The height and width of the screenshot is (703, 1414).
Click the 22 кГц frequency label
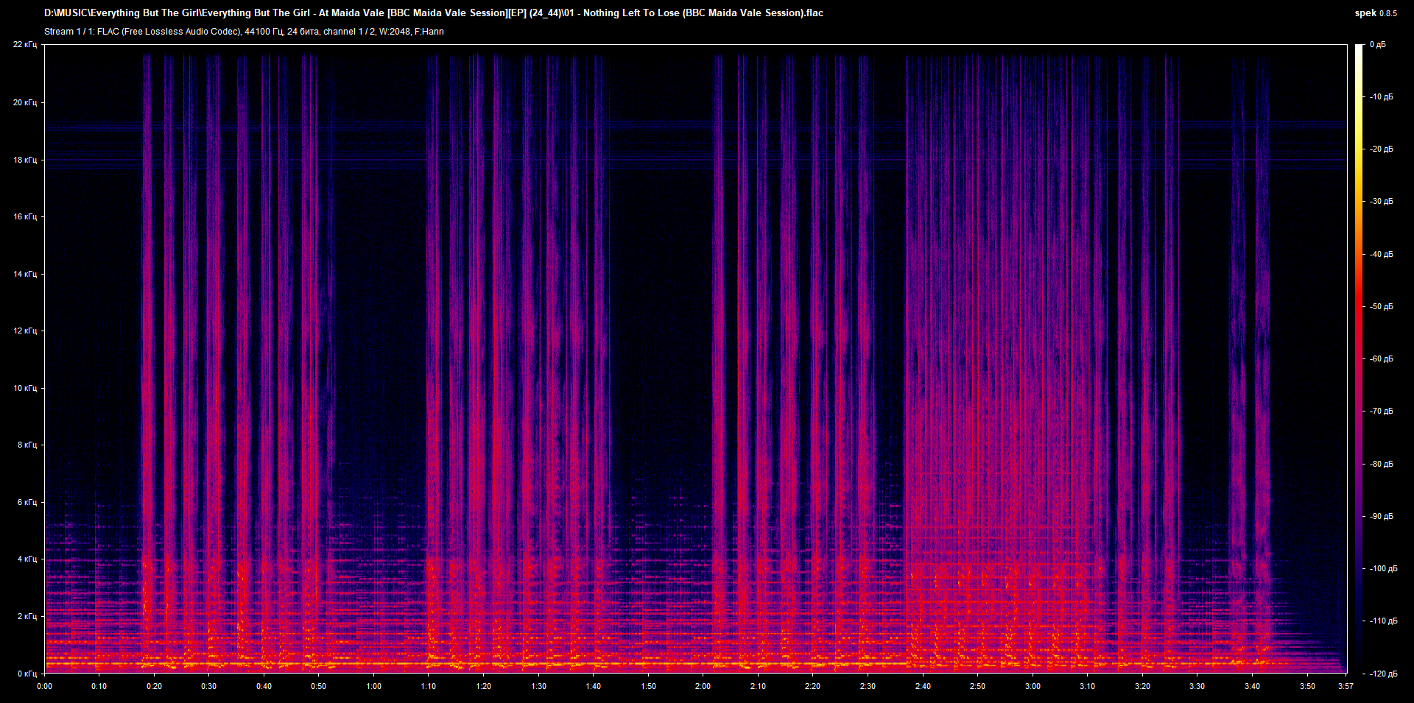pyautogui.click(x=25, y=45)
